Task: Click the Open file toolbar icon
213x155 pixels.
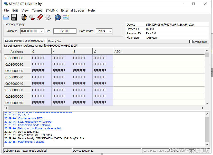Action: point(6,17)
